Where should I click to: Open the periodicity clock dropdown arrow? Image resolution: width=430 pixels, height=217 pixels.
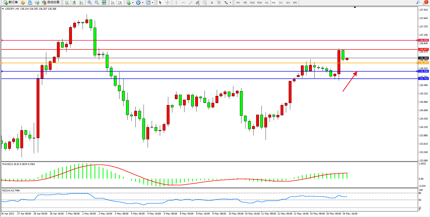(x=143, y=3)
